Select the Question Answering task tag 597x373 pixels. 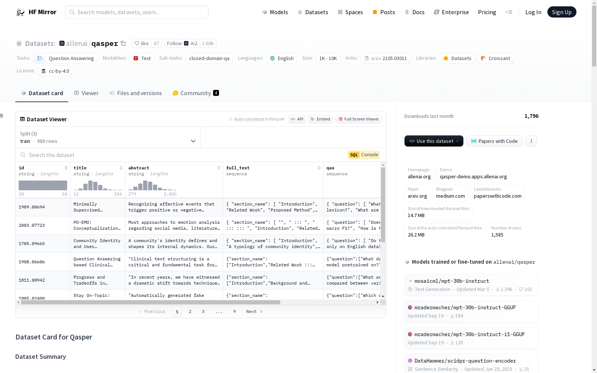pyautogui.click(x=66, y=58)
